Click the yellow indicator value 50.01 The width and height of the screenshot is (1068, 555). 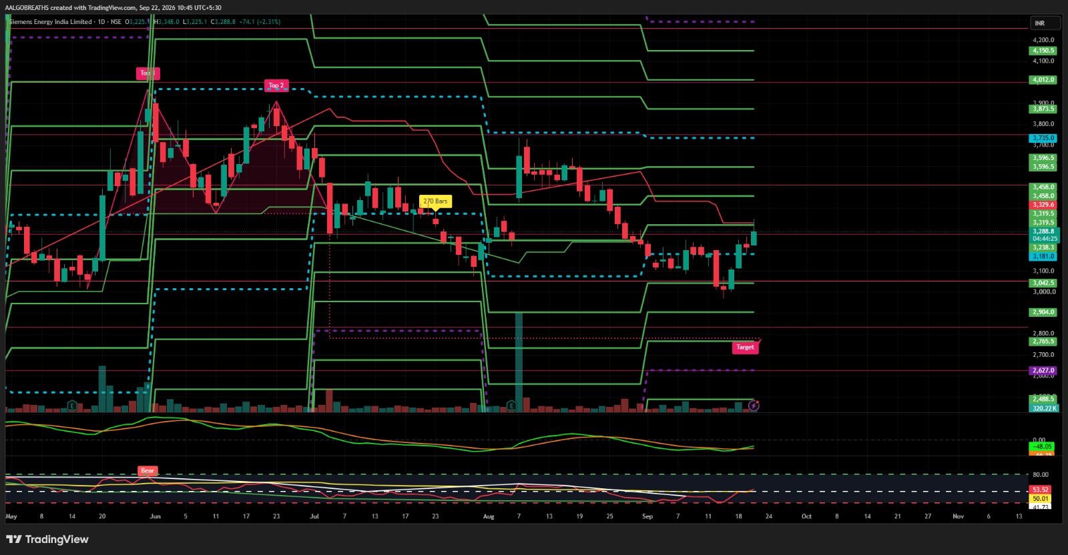pos(1041,498)
